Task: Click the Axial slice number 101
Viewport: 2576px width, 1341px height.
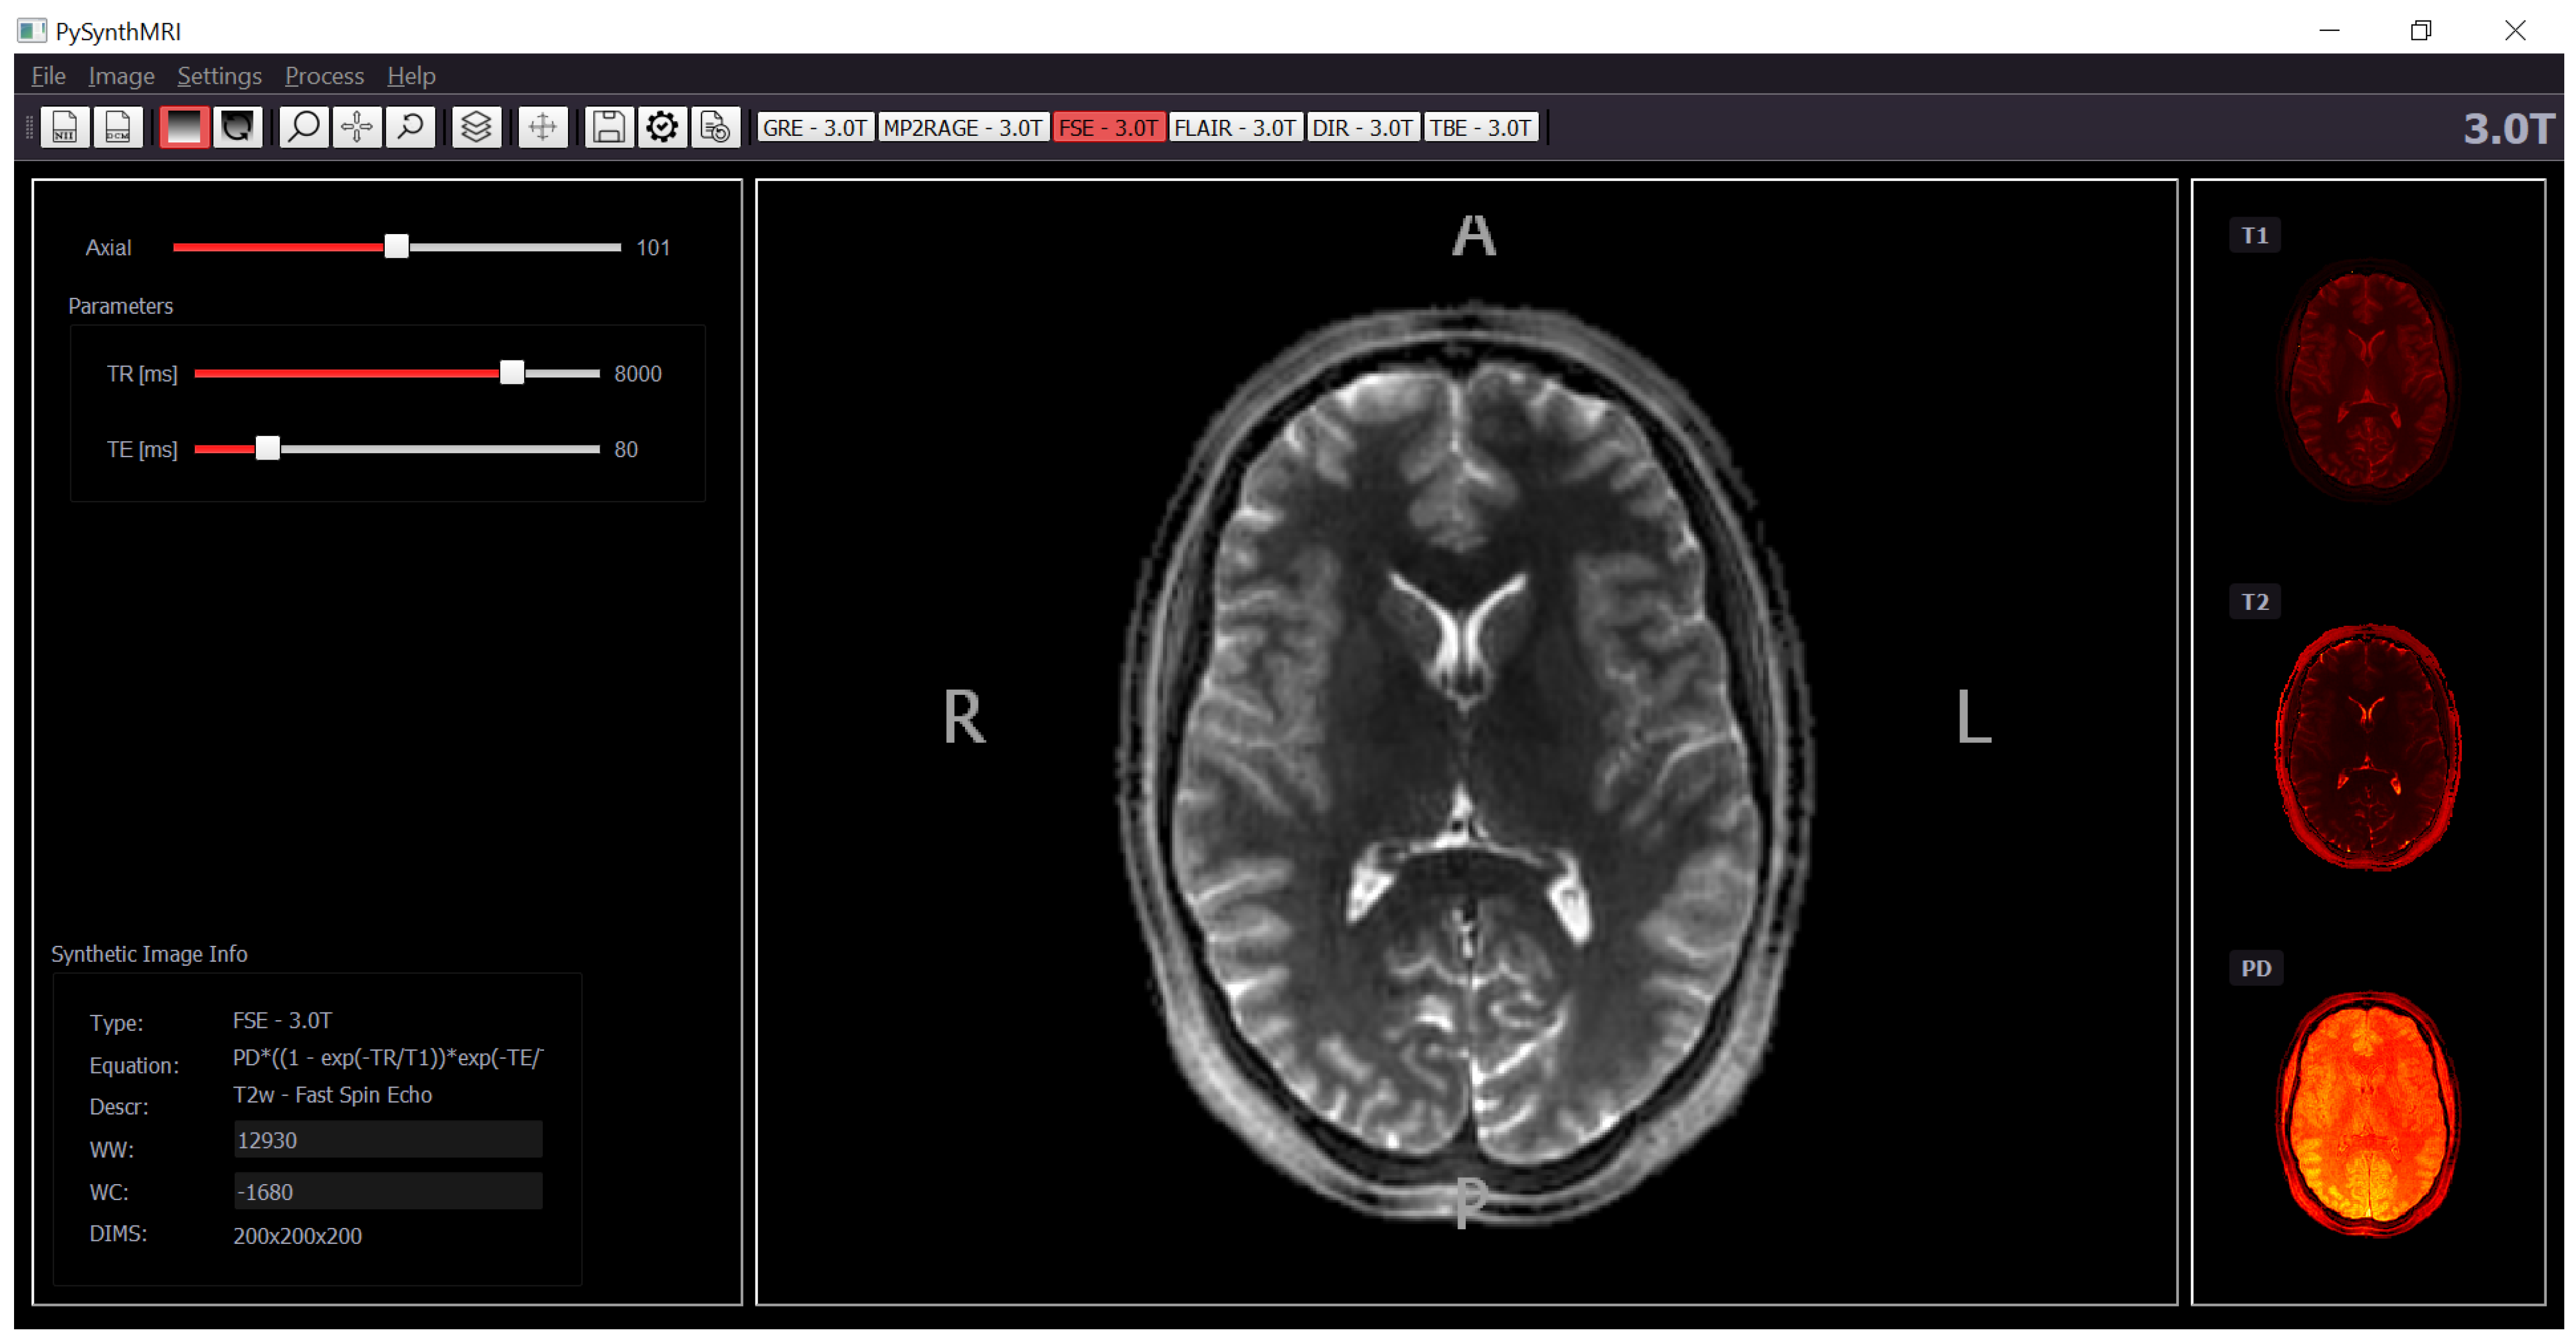Action: click(653, 248)
